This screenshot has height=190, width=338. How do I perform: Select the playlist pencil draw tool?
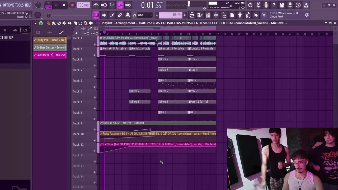coord(49,23)
